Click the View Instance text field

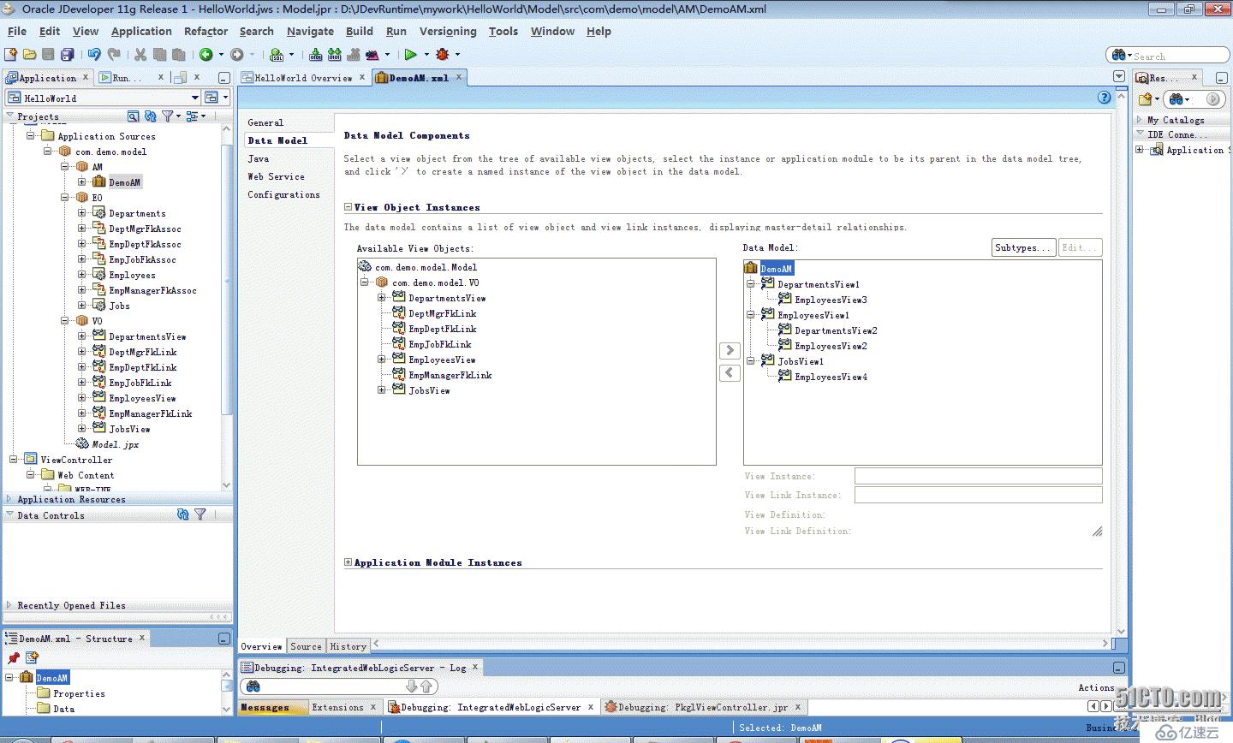coord(978,476)
